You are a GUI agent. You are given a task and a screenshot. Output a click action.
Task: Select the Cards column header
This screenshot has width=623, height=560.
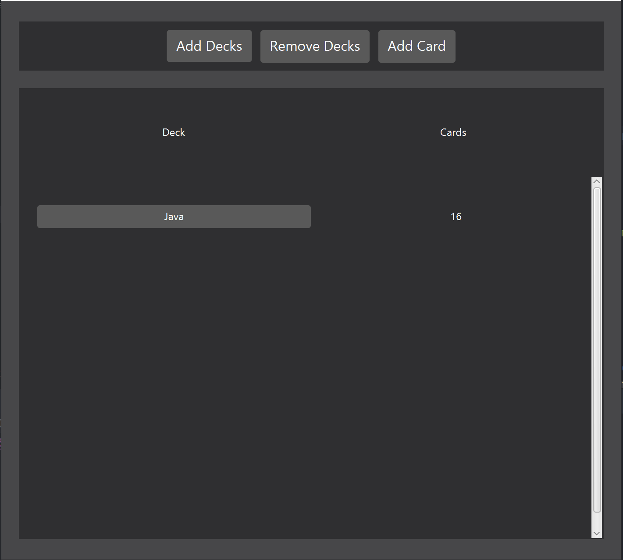453,132
